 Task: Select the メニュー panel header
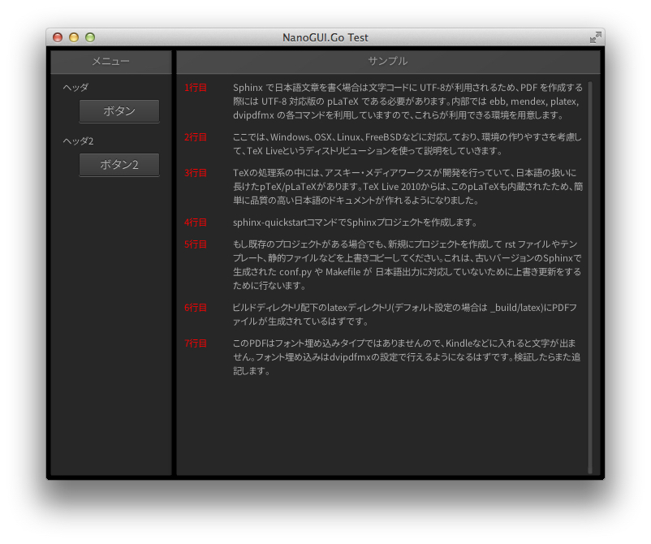point(111,62)
